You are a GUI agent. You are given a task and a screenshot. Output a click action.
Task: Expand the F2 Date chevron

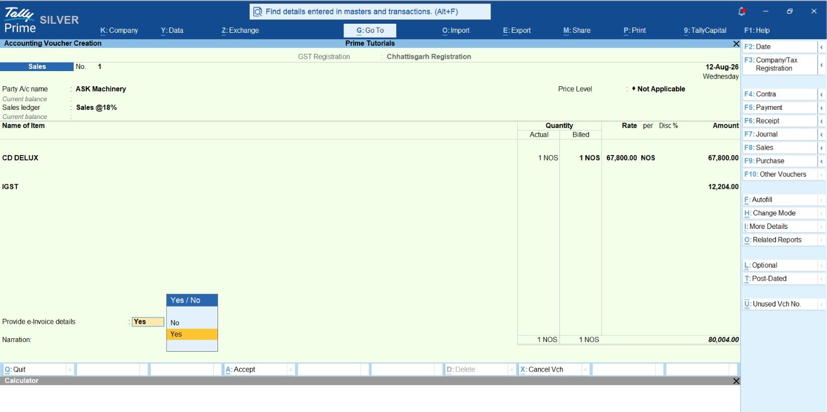(822, 47)
